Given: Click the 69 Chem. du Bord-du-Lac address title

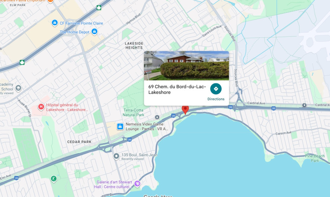Looking at the screenshot, I should (x=177, y=89).
